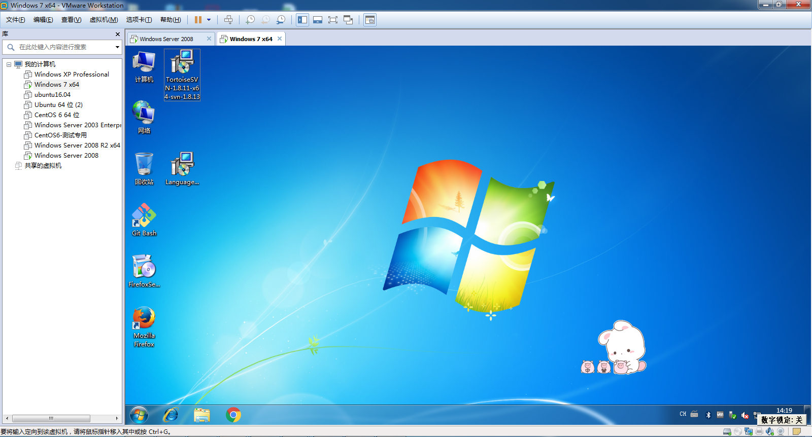
Task: Click the guest taskbar clock 14:19
Action: pyautogui.click(x=784, y=411)
